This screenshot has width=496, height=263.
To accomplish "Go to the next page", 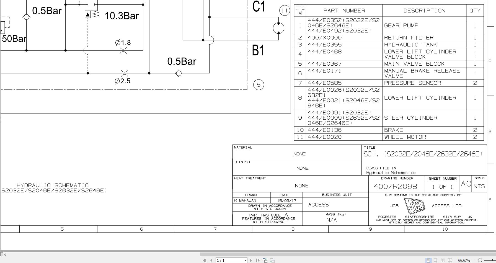I will [x=251, y=260].
